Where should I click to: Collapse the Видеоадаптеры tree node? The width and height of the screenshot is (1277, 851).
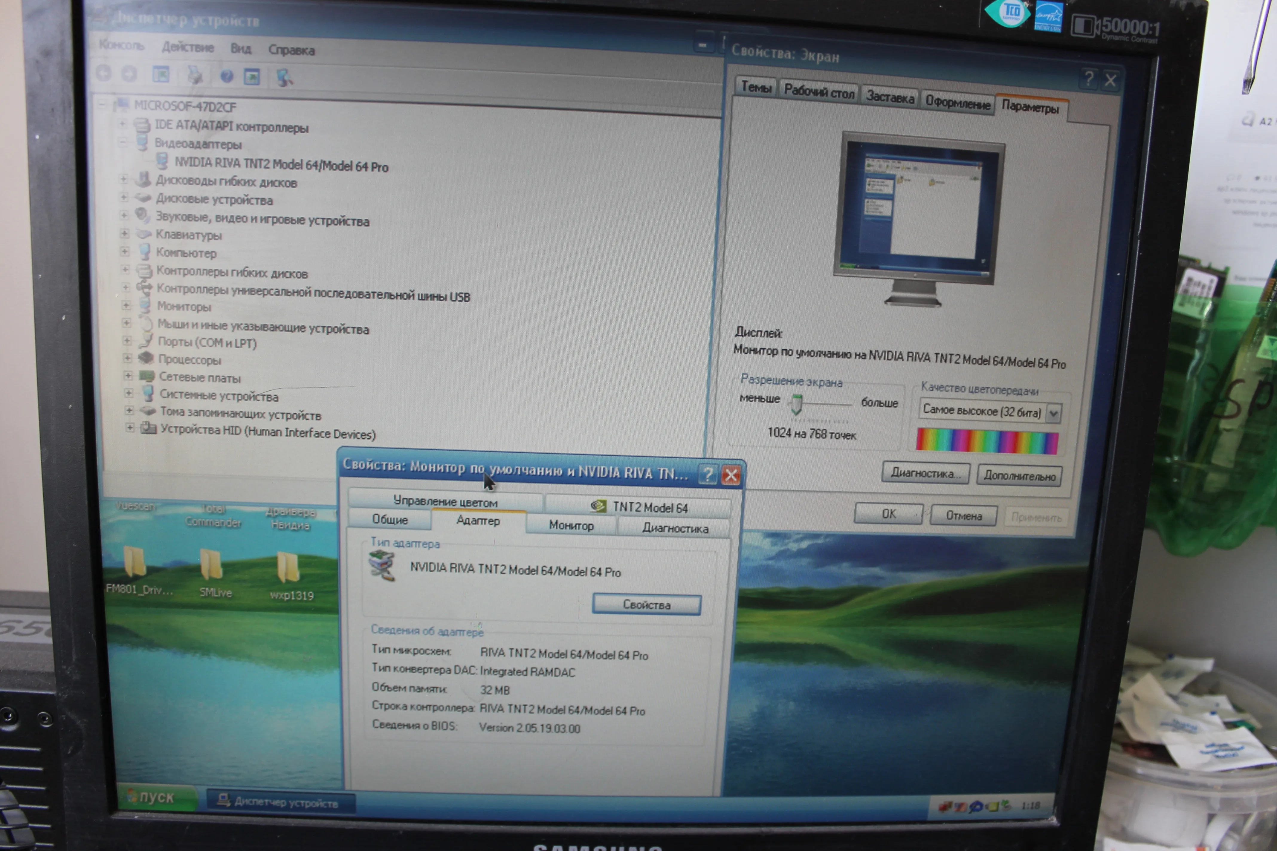click(123, 142)
